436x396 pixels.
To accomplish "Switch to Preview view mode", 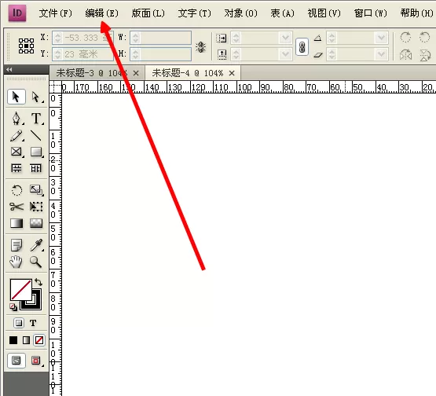I will (x=36, y=361).
